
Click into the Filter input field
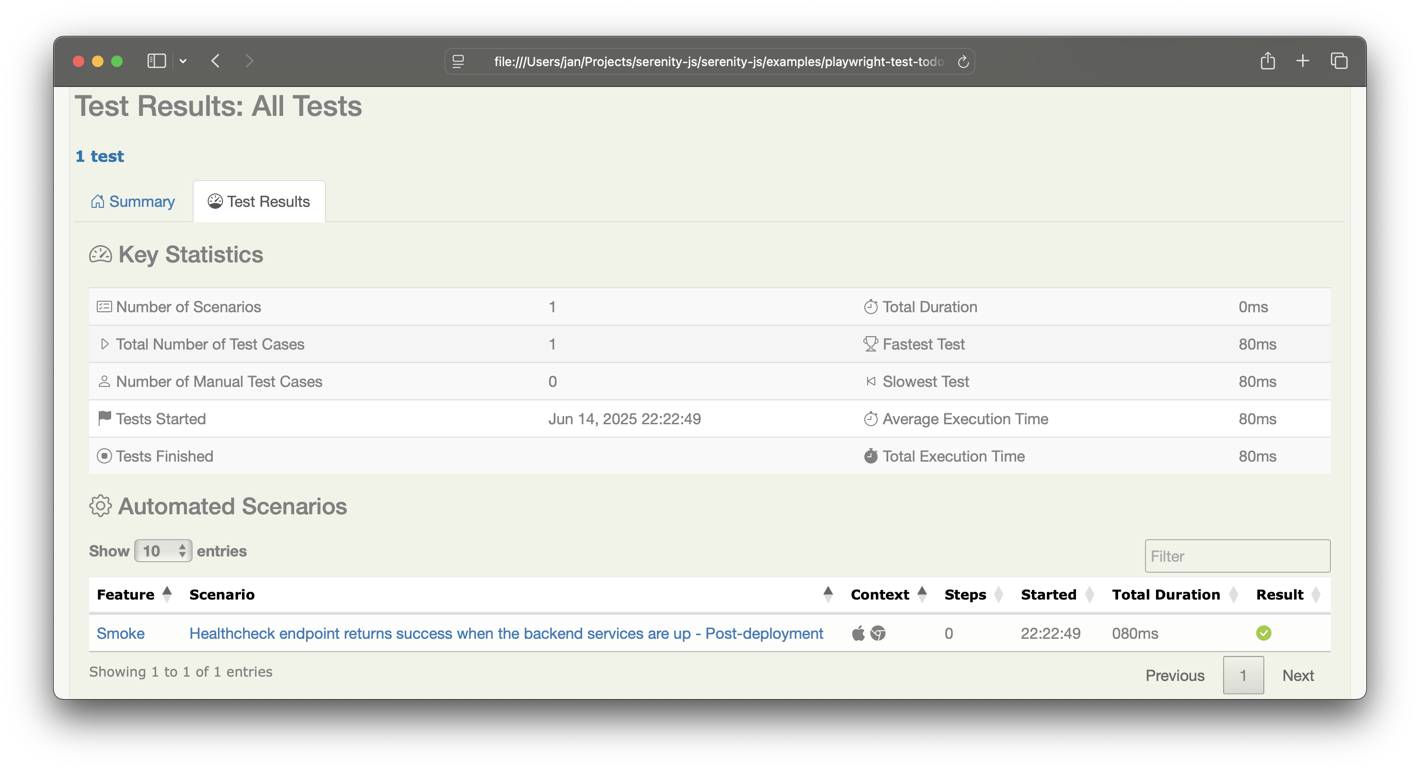tap(1237, 556)
